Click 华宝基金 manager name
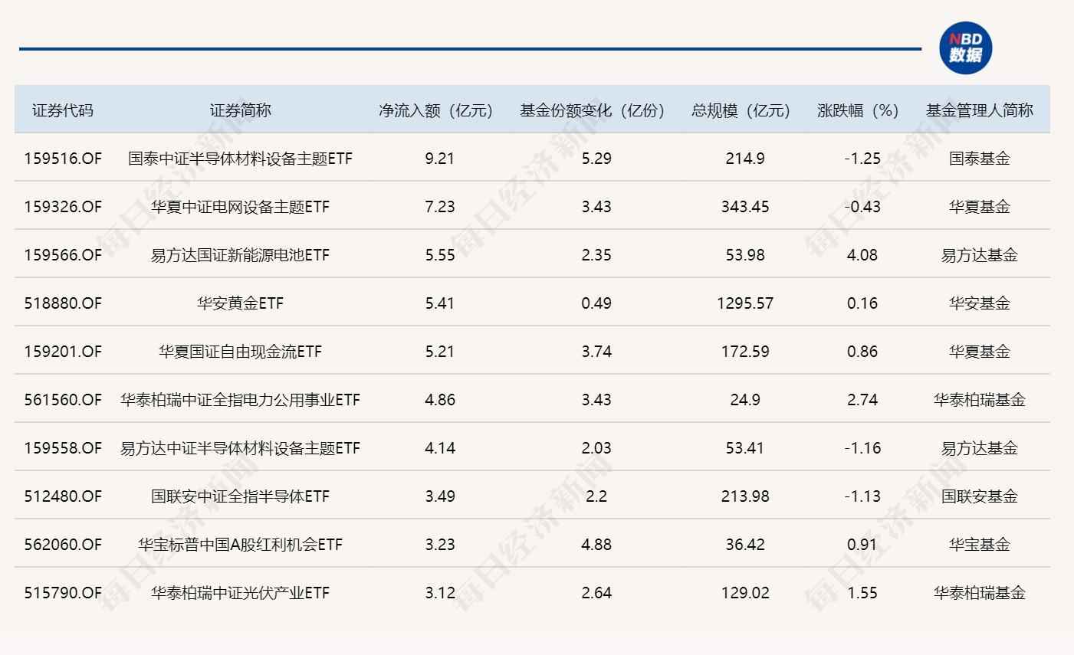Viewport: 1074px width, 655px height. point(979,545)
